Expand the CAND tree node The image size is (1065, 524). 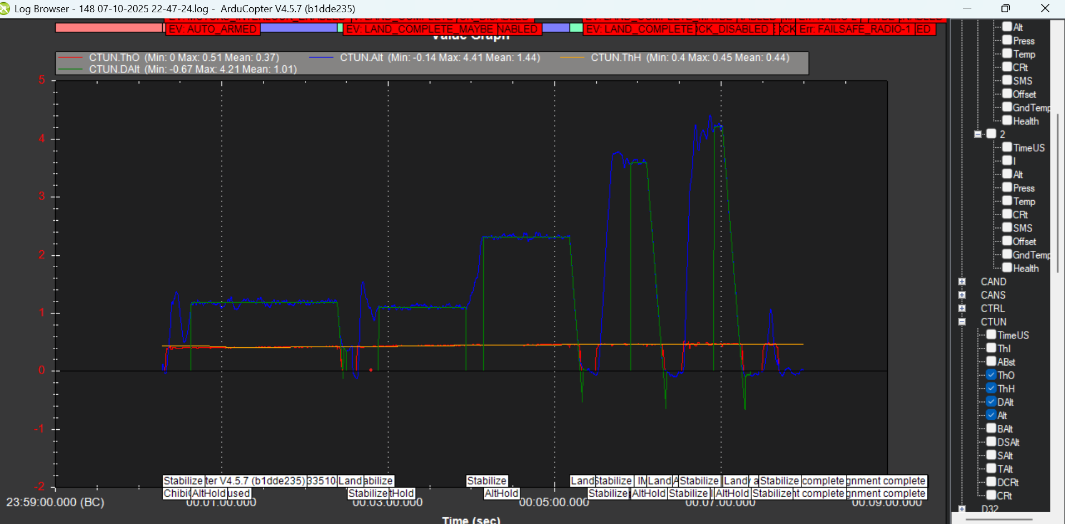pyautogui.click(x=962, y=282)
